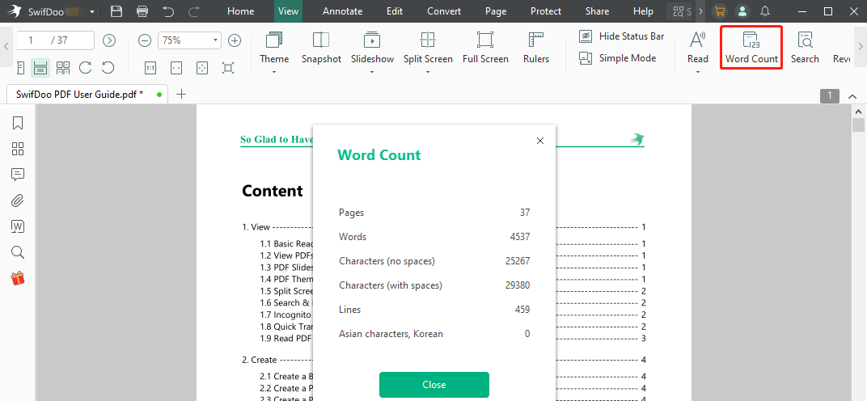867x401 pixels.
Task: Collapse the ribbon with the up chevron
Action: tap(852, 96)
